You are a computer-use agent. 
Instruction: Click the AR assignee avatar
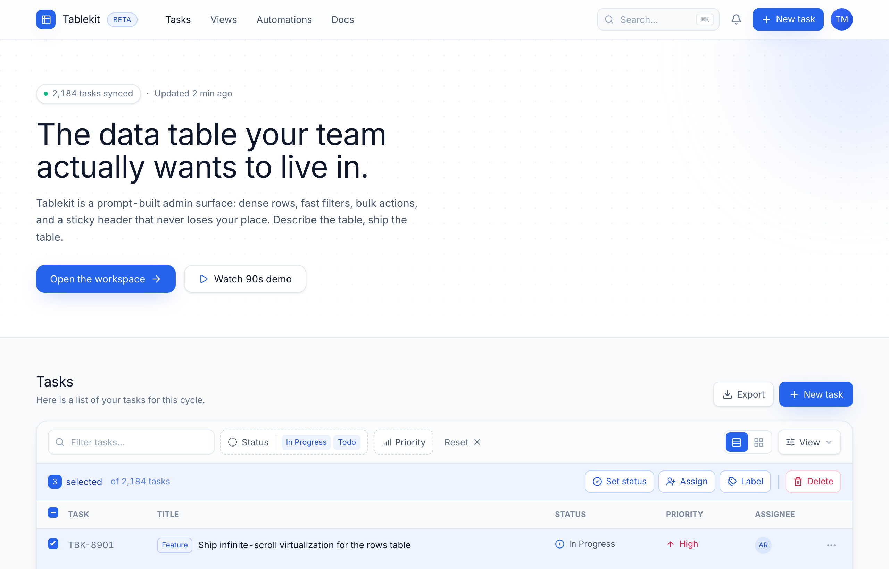[763, 545]
